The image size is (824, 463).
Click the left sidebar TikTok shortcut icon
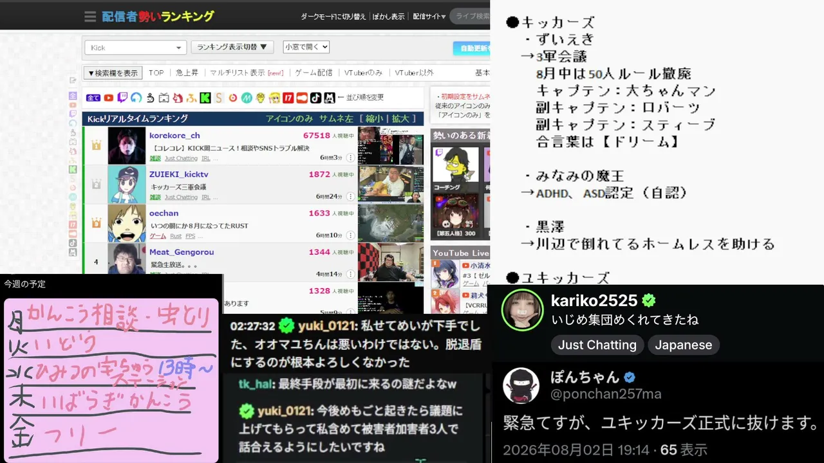(73, 242)
